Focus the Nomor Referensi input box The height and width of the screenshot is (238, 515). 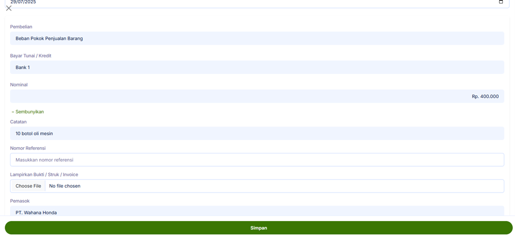click(x=257, y=160)
